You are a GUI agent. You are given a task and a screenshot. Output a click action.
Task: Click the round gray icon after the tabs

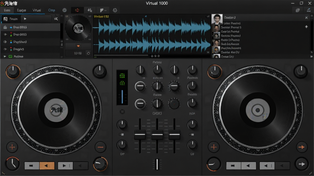point(64,10)
